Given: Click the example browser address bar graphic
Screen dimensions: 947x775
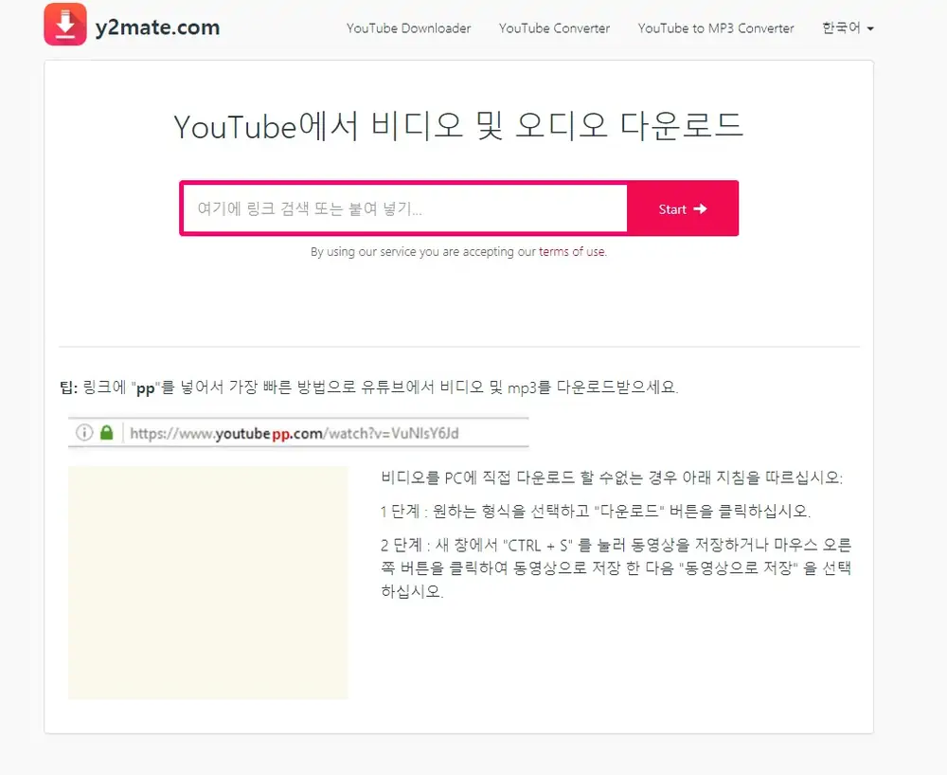Looking at the screenshot, I should (298, 432).
